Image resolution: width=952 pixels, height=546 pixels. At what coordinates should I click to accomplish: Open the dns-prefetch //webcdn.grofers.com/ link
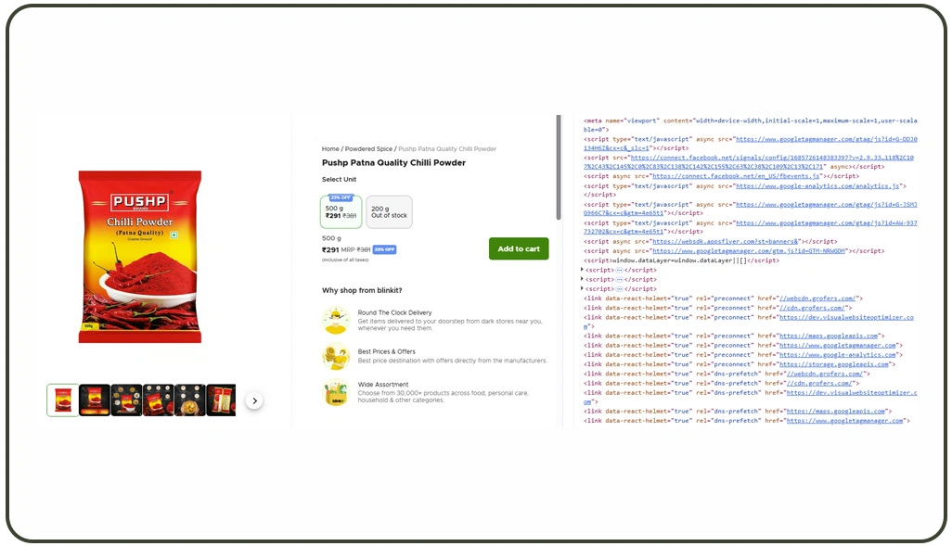pos(825,374)
